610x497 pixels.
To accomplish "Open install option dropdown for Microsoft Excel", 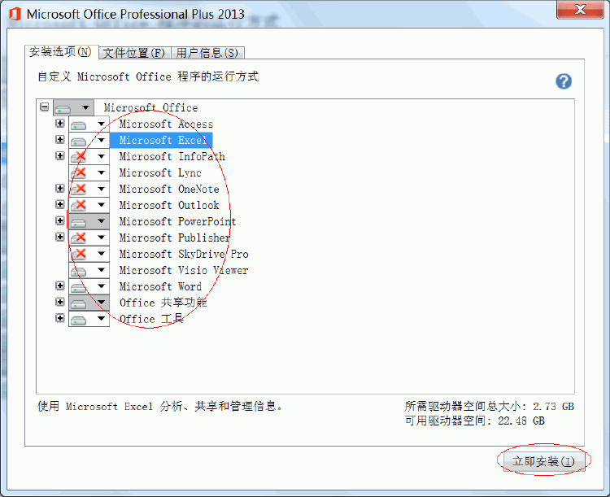I will coord(101,140).
